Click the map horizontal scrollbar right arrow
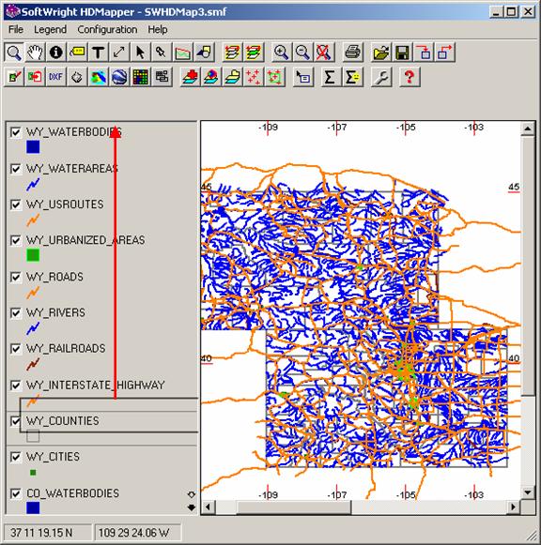This screenshot has height=545, width=541. 513,507
